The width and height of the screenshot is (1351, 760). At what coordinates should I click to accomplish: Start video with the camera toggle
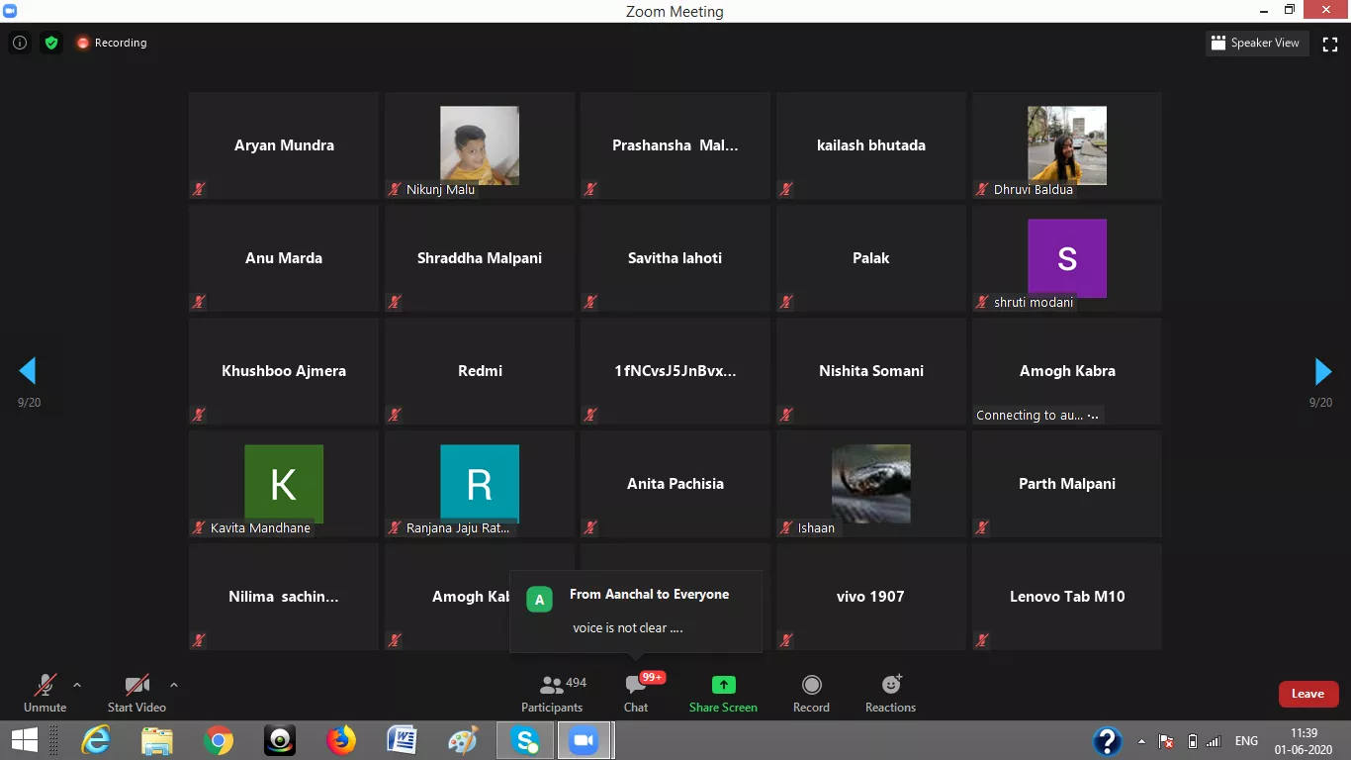136,693
